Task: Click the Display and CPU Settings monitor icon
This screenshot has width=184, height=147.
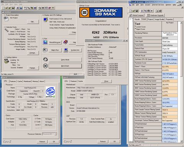Action: tap(46, 20)
